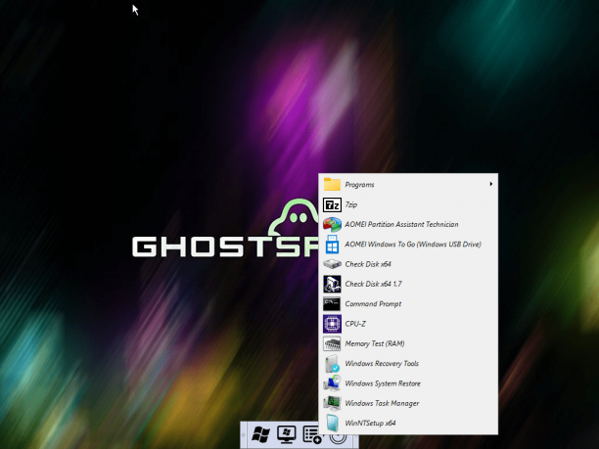Click the list-with-plus dock icon
Image resolution: width=599 pixels, height=449 pixels.
point(311,435)
